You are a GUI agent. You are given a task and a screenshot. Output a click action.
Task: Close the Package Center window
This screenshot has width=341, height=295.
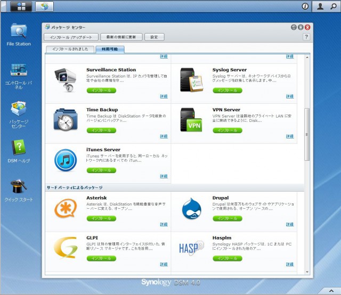coord(307,27)
